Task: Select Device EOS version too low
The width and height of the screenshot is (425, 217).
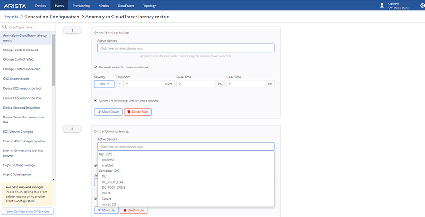Action: (x=26, y=98)
